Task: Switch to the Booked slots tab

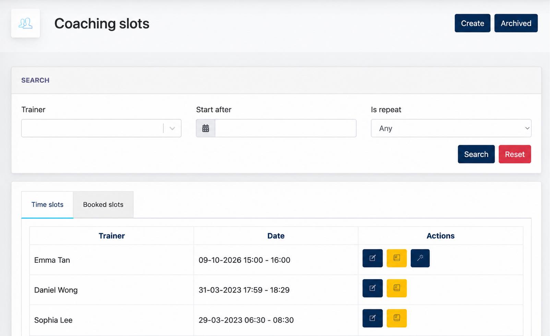Action: [x=103, y=204]
